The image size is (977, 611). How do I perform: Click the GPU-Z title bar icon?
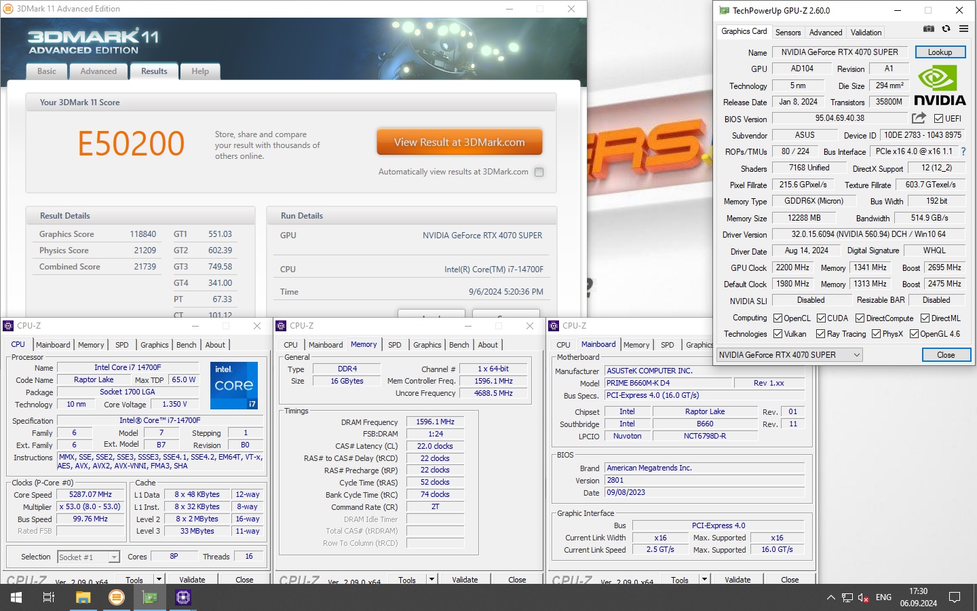724,10
